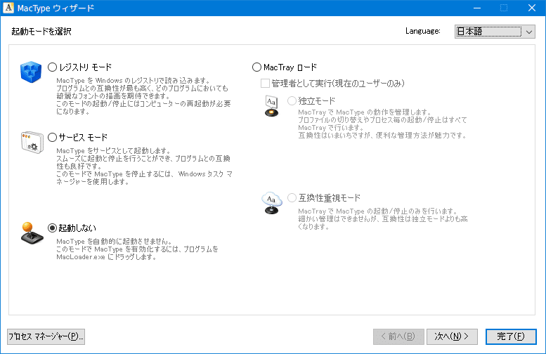Click the joystick icon beside 起動しない
Screen dimensions: 546x354
(32, 233)
